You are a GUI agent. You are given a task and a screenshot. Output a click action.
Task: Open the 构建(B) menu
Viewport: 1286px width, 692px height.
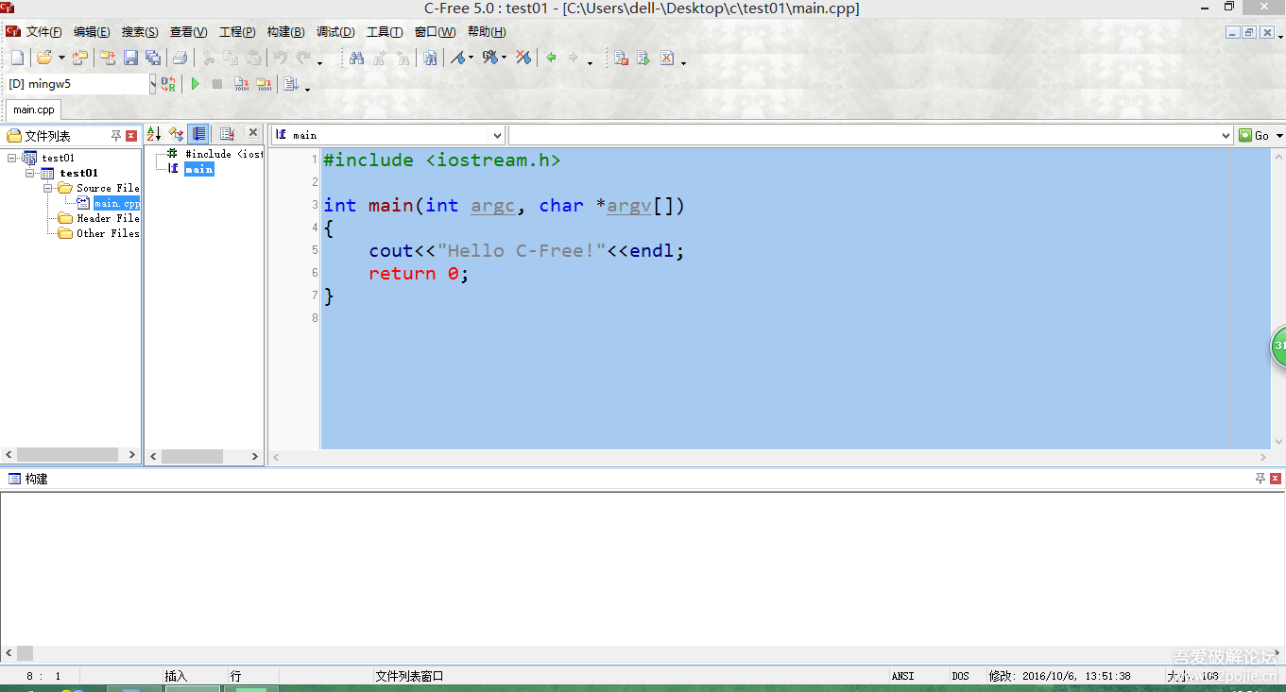click(285, 32)
